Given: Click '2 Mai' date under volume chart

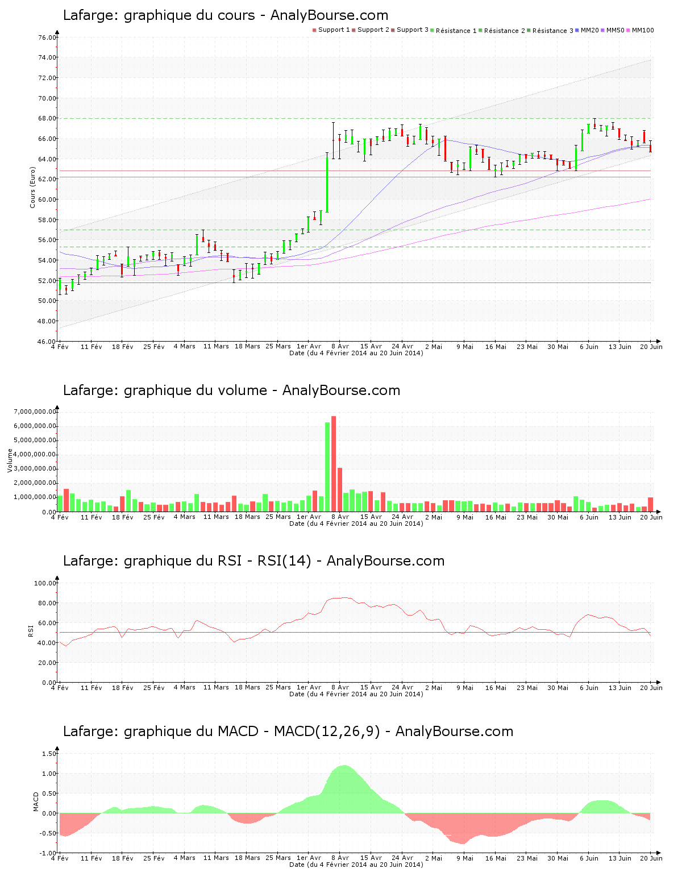Looking at the screenshot, I should [x=434, y=517].
